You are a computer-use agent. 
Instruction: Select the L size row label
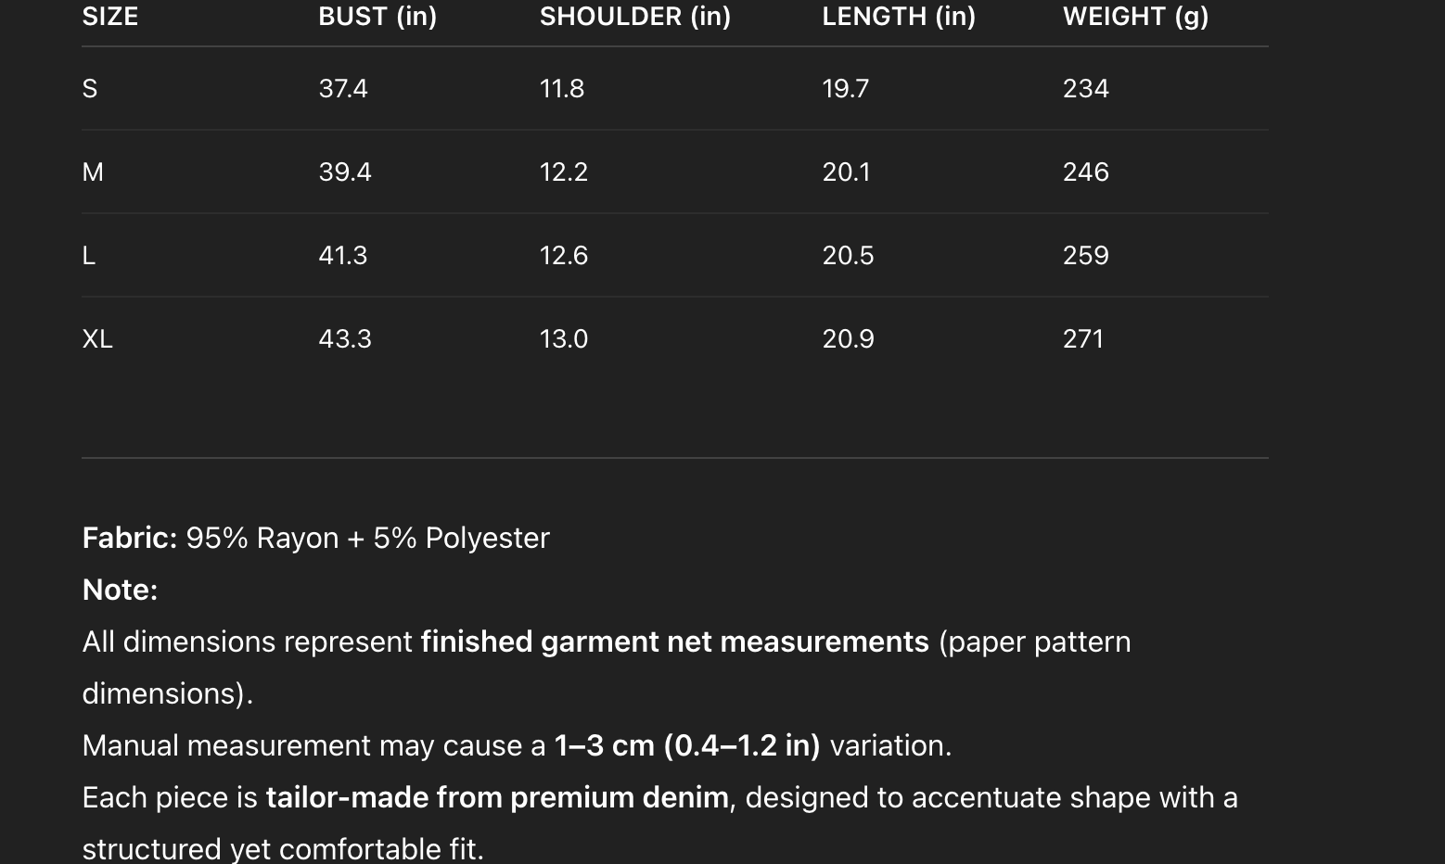89,256
